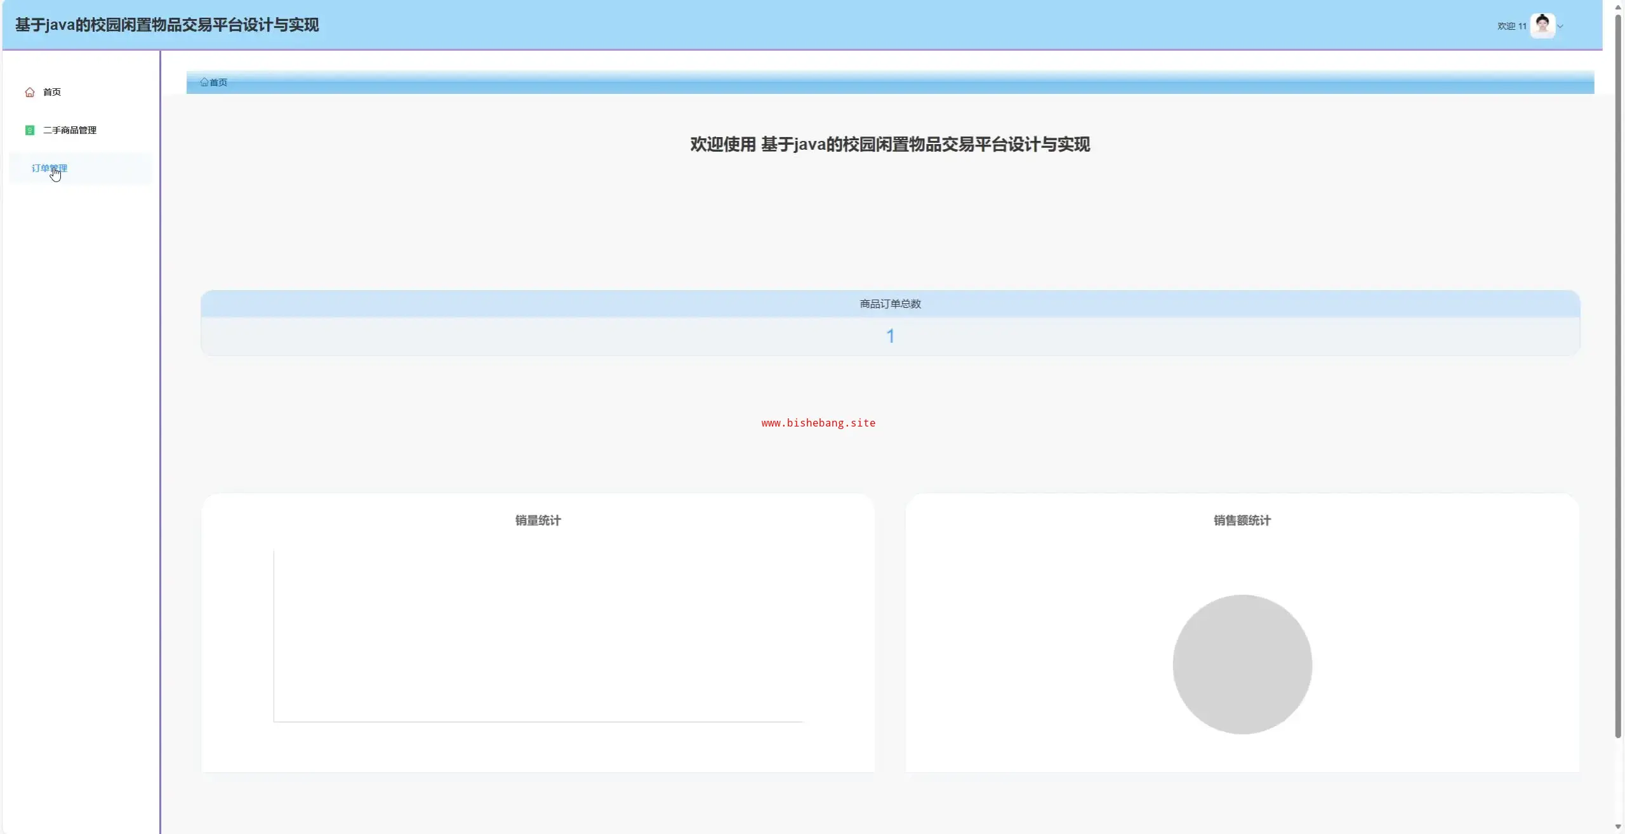Click the 欢迎 11 user label

(x=1511, y=26)
